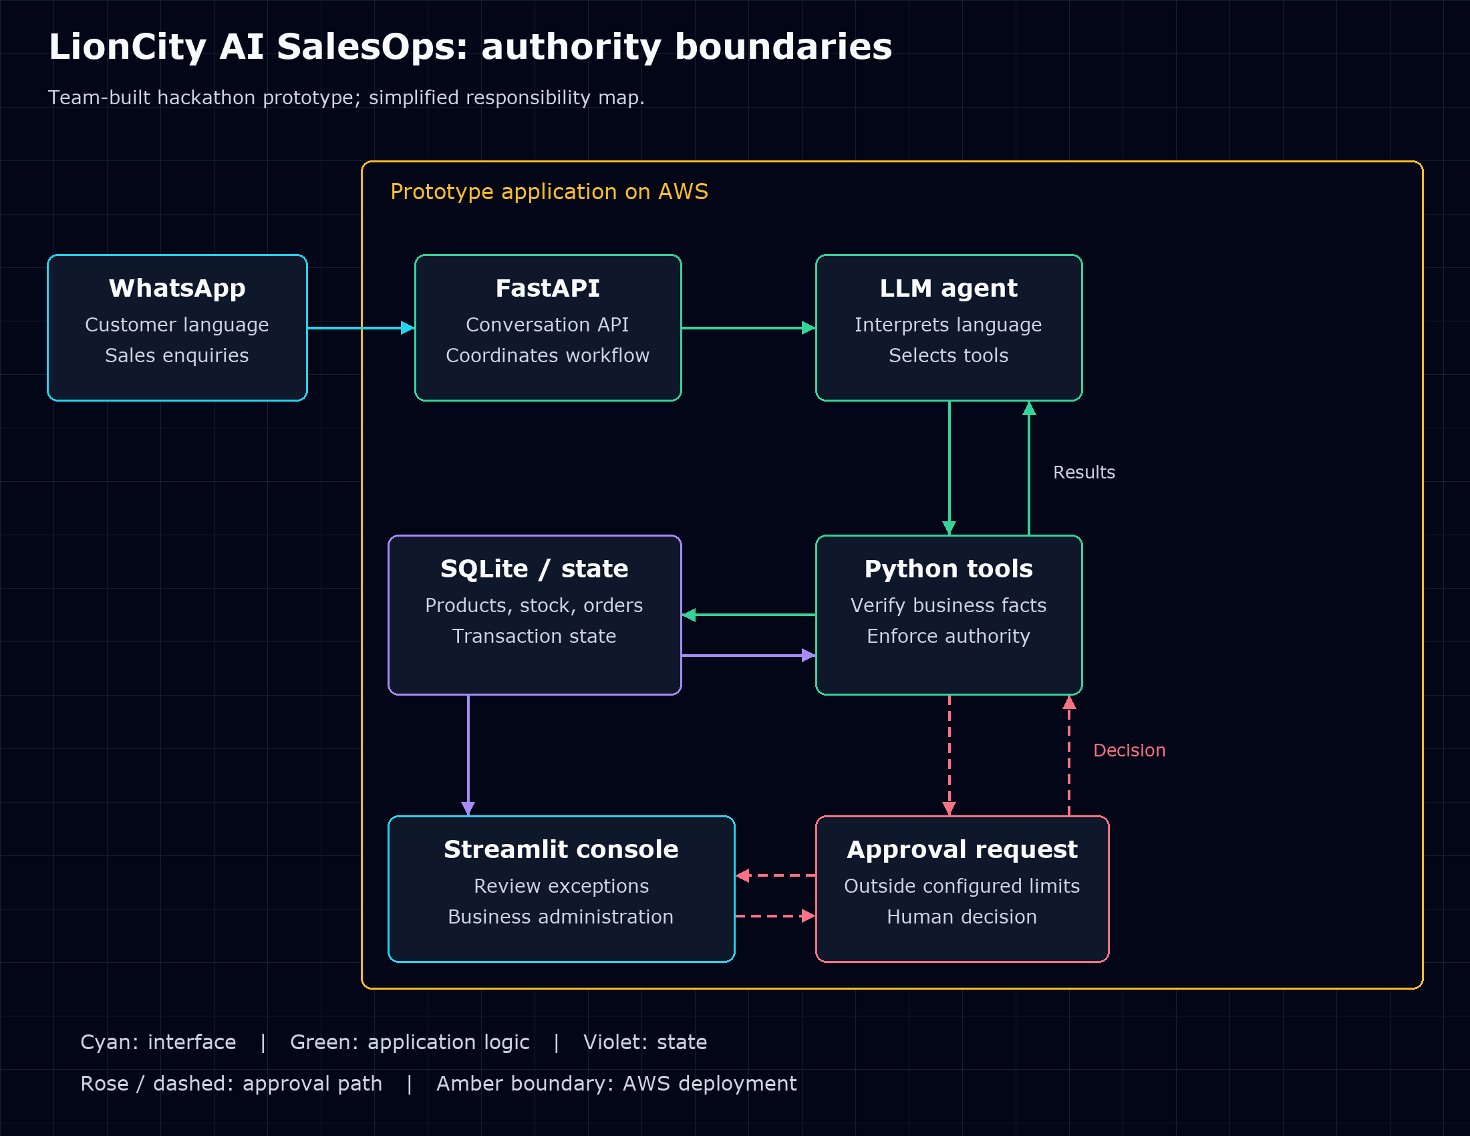Click the 'Enforce authority' text
The width and height of the screenshot is (1470, 1136).
coord(948,636)
